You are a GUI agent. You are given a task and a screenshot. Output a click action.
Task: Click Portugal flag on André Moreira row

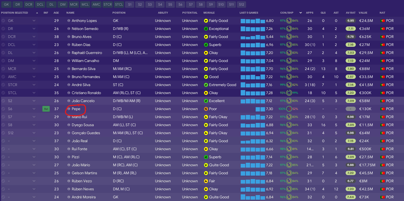(x=382, y=197)
